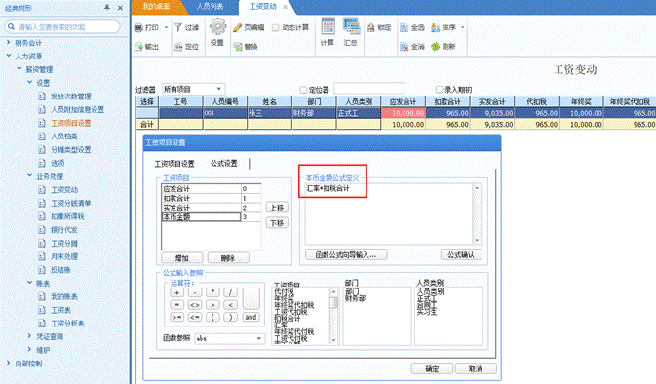Click the Page Edit (页编辑) pencil icon

pos(238,27)
